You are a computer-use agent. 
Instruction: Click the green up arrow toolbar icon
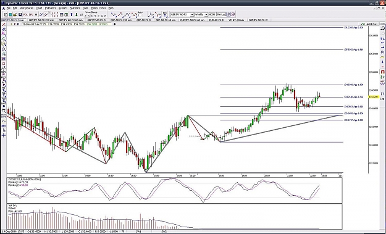point(72,15)
